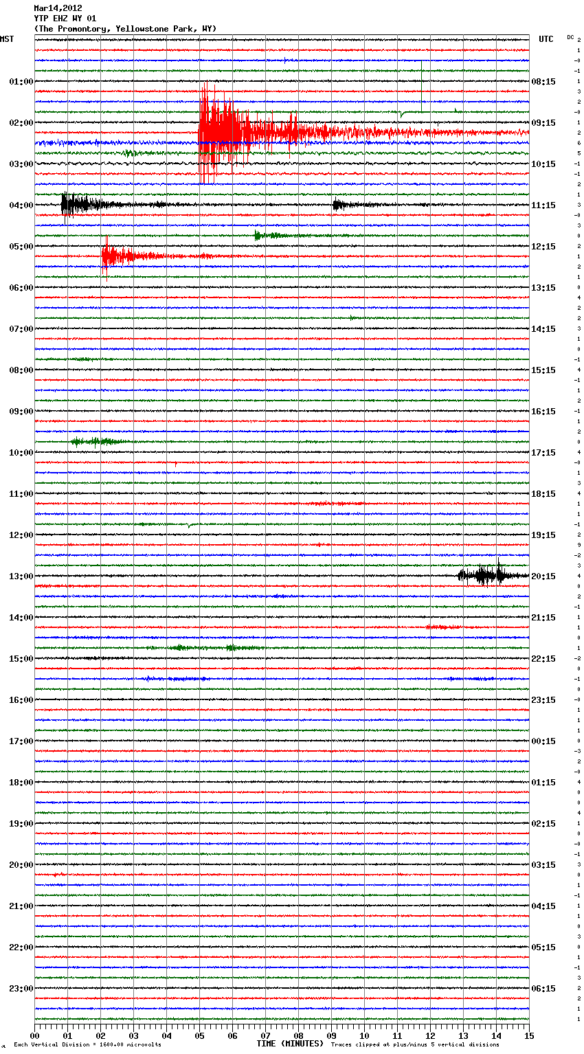Screen dimensions: 584x1054
Task: Select the 15:00 MST time label
Action: pos(21,659)
